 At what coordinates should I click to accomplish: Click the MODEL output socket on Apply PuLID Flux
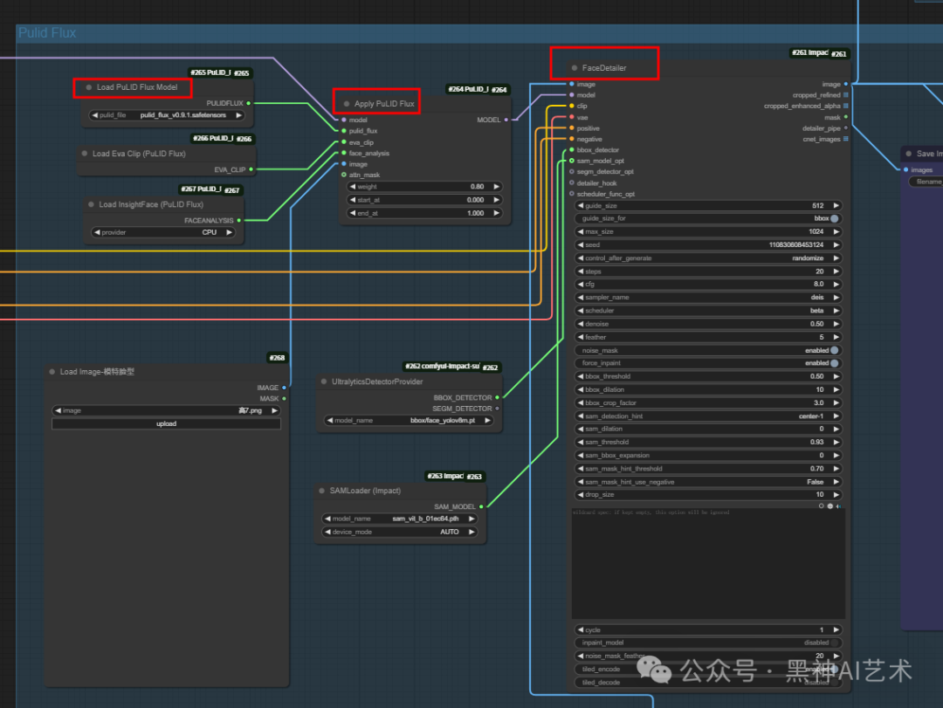(506, 120)
